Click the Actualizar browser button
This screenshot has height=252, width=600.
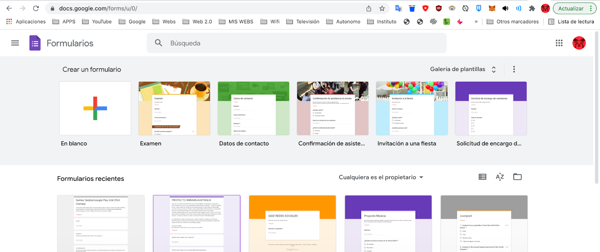(570, 8)
